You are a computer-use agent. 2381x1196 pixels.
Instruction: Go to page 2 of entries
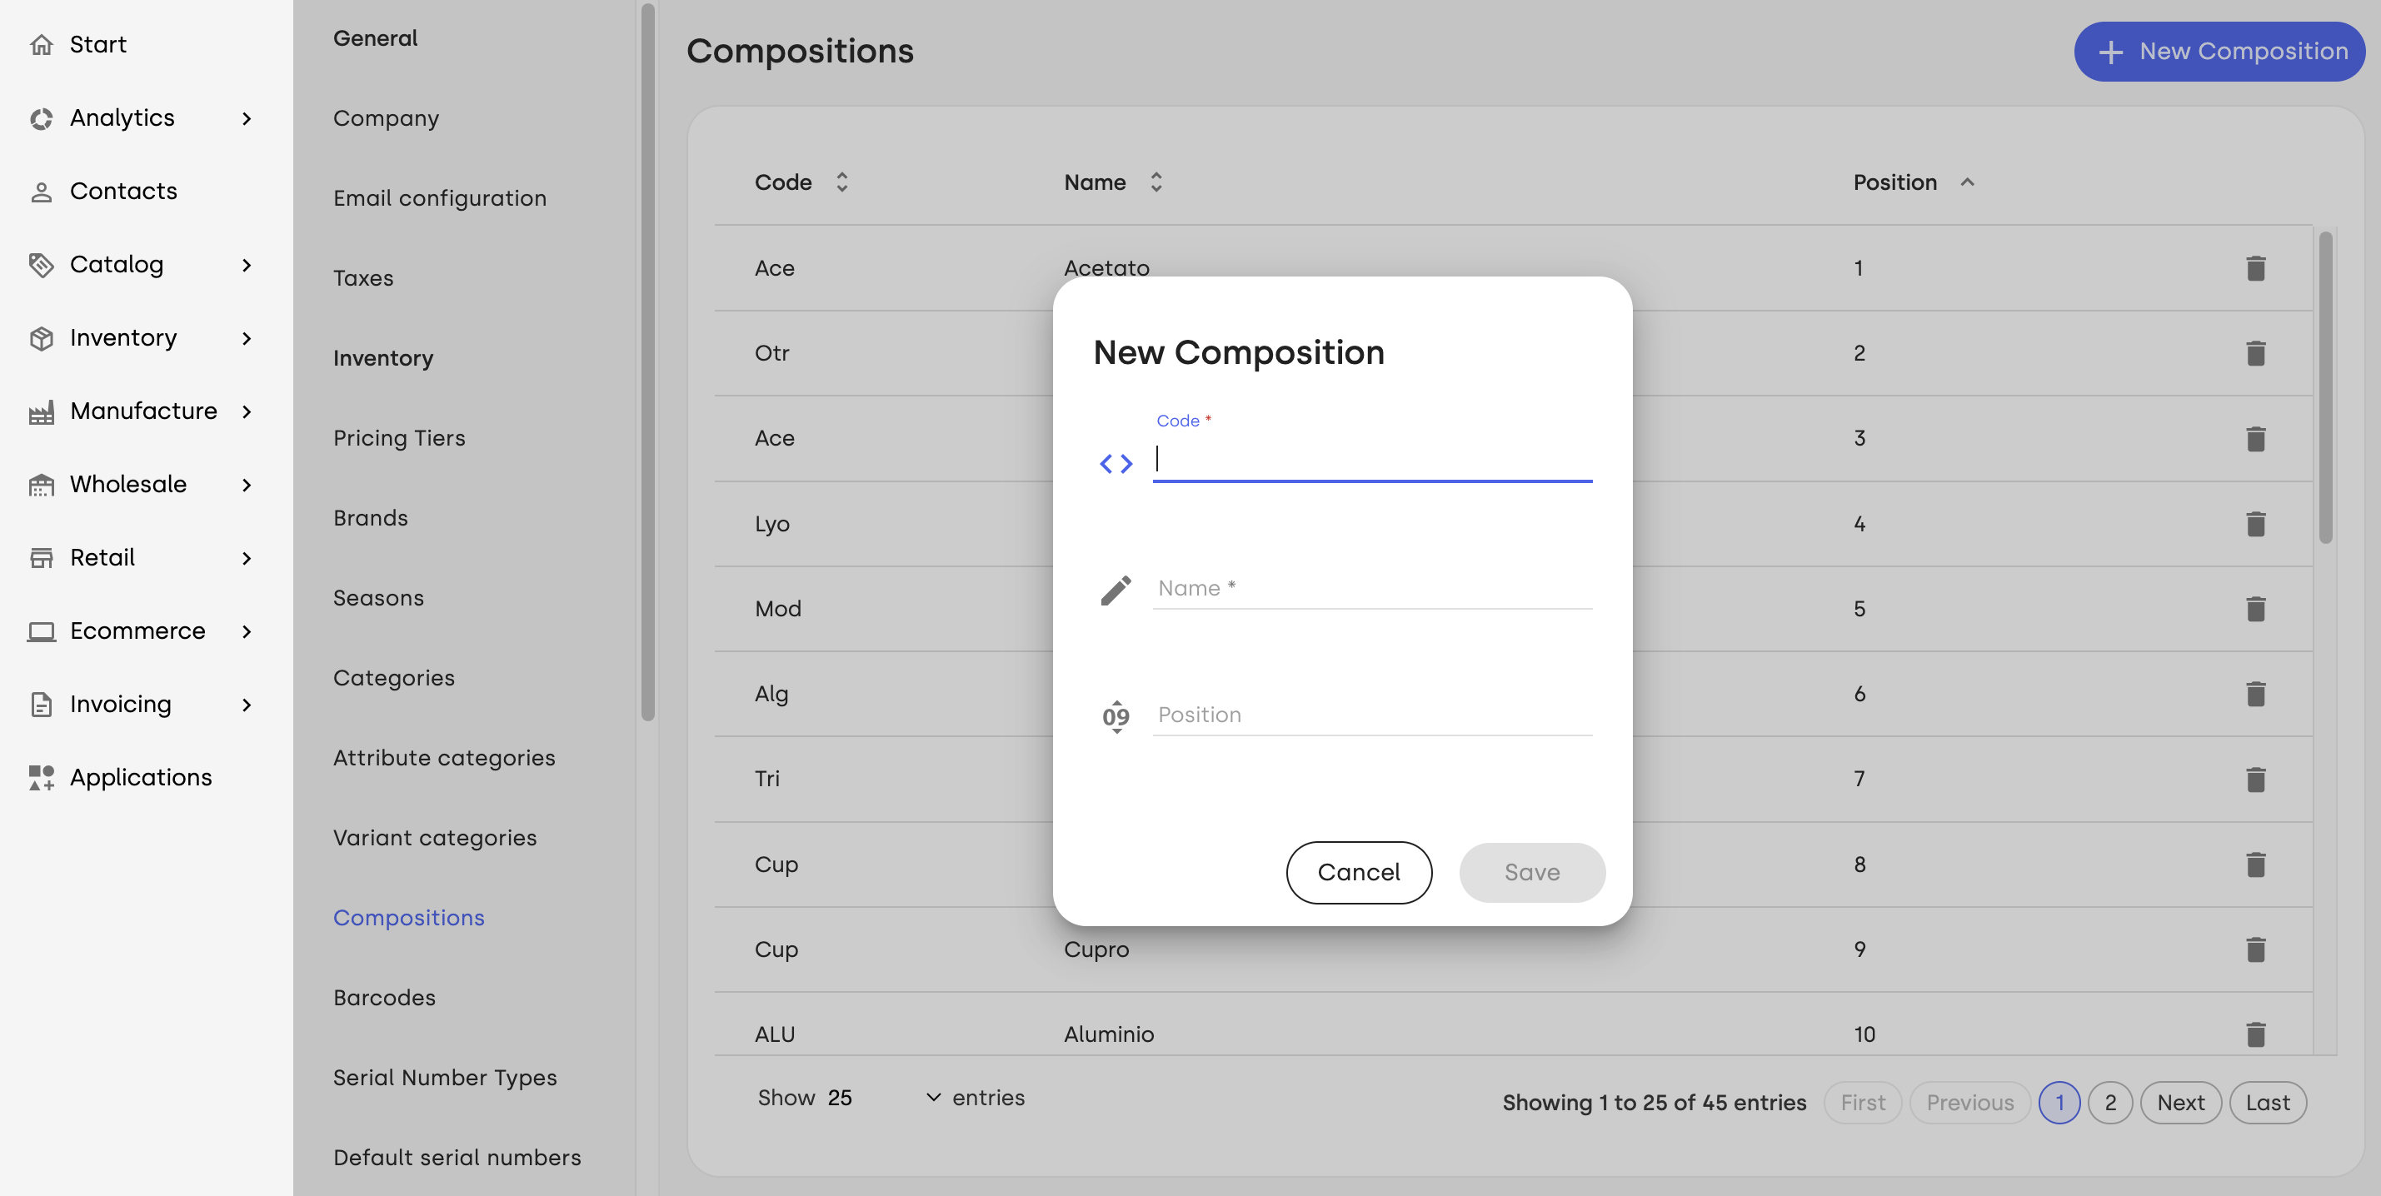pos(2109,1102)
